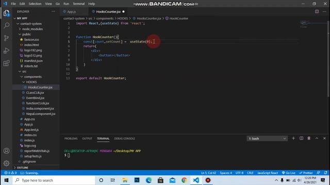Open Mail app from taskbar

click(x=172, y=180)
